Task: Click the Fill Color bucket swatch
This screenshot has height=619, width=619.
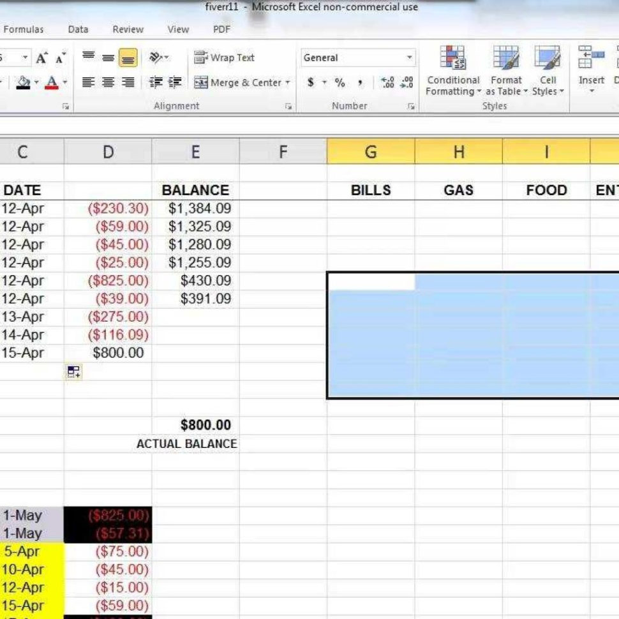Action: pyautogui.click(x=22, y=82)
